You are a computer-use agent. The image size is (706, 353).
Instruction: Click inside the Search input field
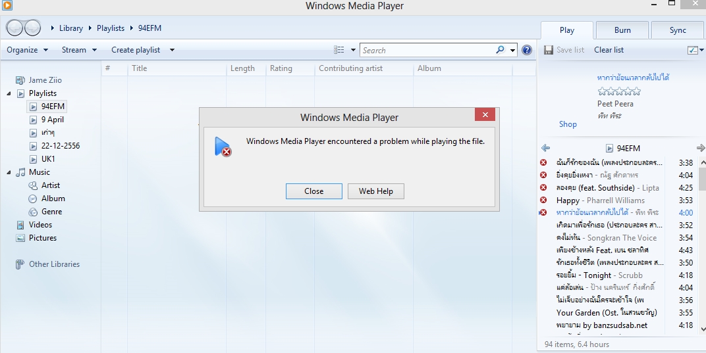427,51
